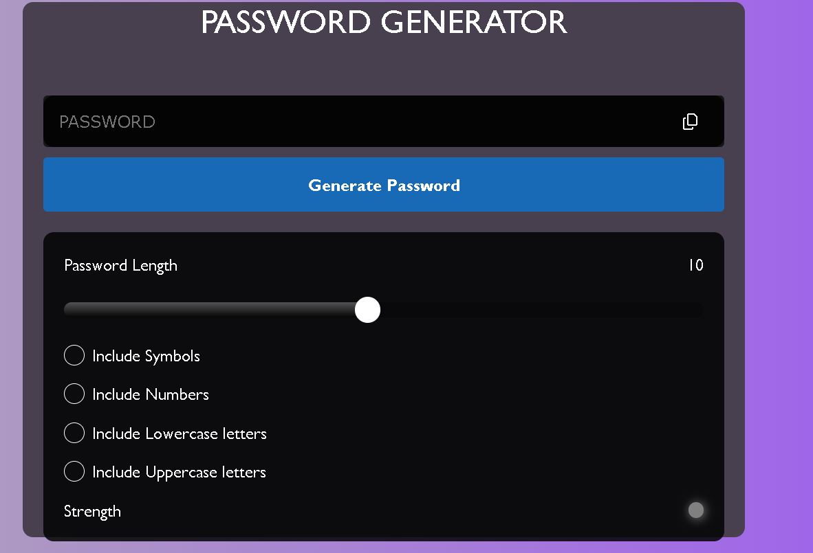The height and width of the screenshot is (553, 813).
Task: Copy password with the clipboard icon
Action: coord(690,122)
